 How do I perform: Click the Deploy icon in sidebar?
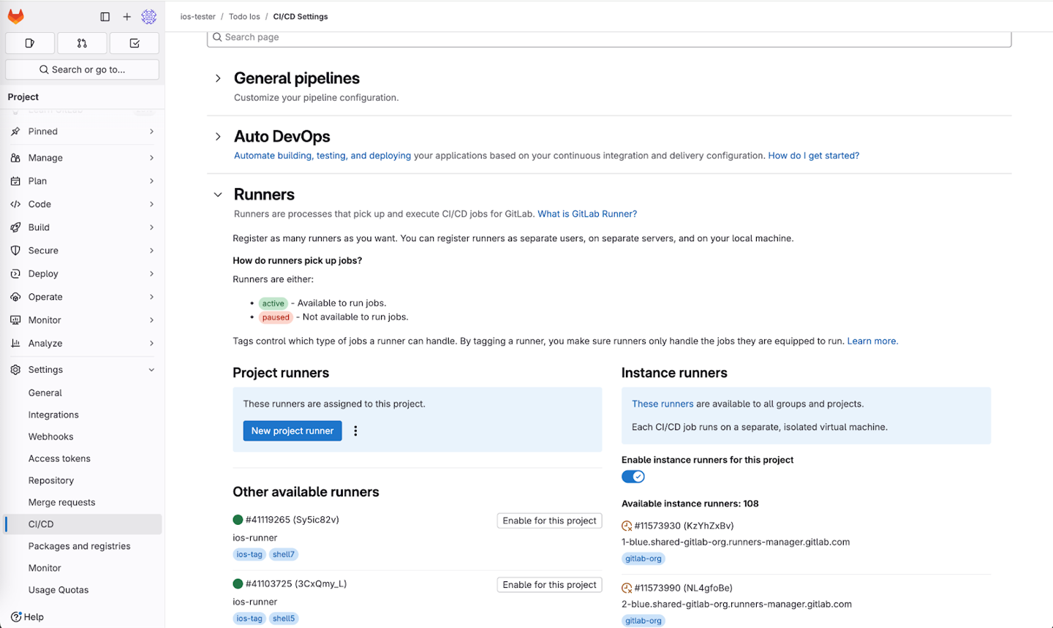tap(15, 273)
